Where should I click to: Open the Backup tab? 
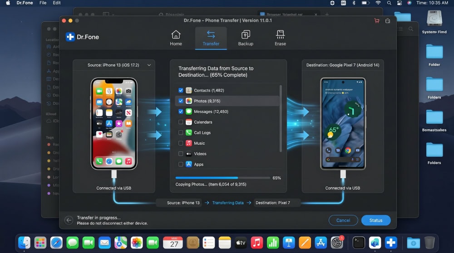246,38
